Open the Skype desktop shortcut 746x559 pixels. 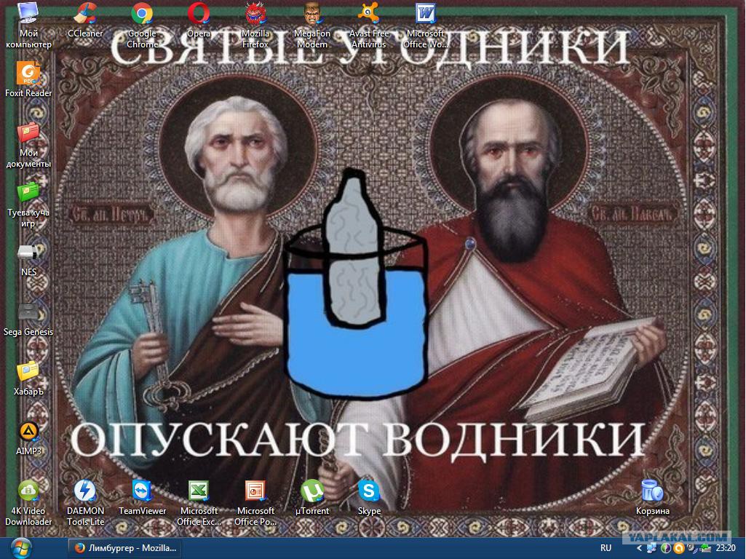point(369,498)
